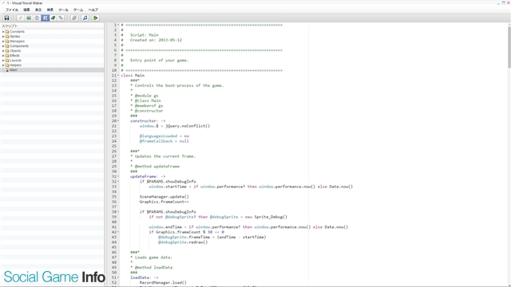Expand the Managers folder arrow
This screenshot has width=511, height=287.
click(3, 41)
